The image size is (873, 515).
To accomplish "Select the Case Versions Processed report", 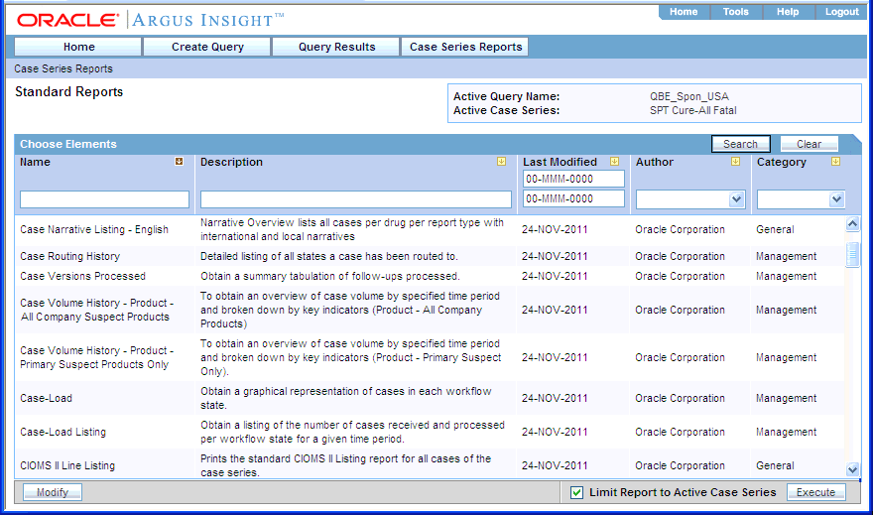I will (x=83, y=276).
